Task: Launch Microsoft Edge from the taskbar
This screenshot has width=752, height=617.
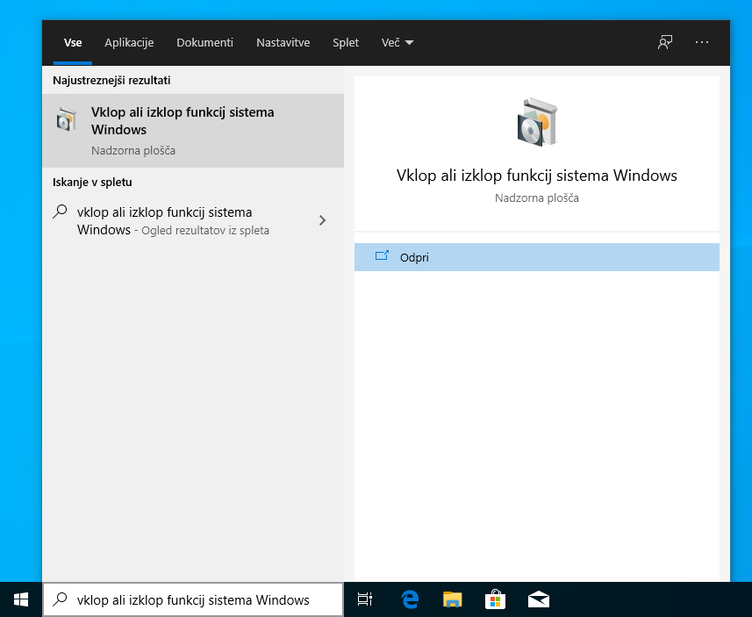Action: (410, 599)
